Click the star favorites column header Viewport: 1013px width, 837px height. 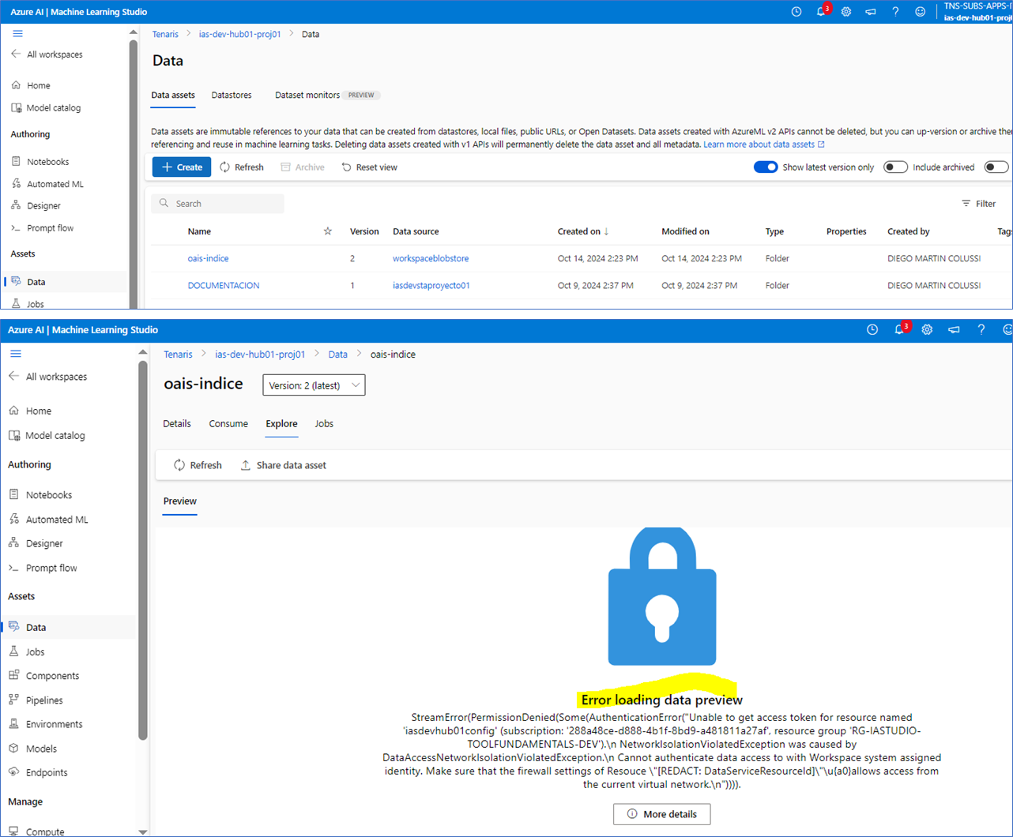coord(327,231)
